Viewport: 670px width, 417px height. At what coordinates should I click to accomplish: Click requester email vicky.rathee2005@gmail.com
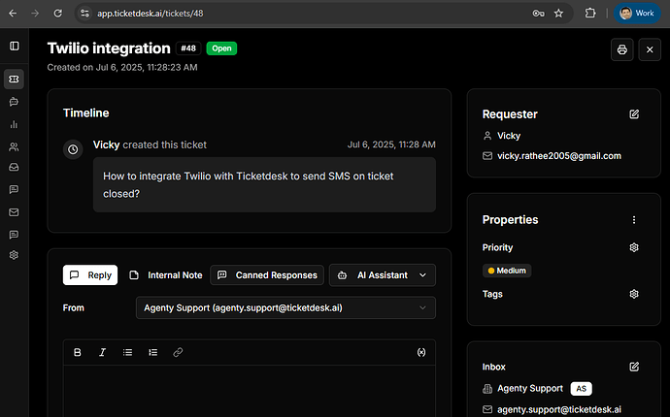pos(559,156)
